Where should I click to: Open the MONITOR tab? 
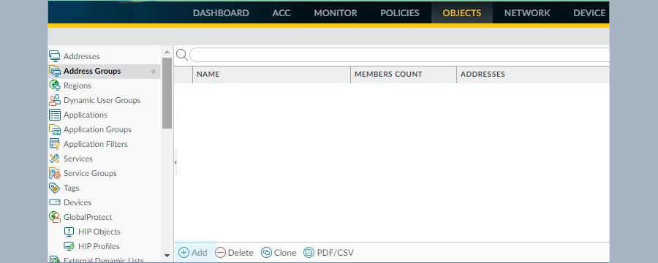click(336, 13)
